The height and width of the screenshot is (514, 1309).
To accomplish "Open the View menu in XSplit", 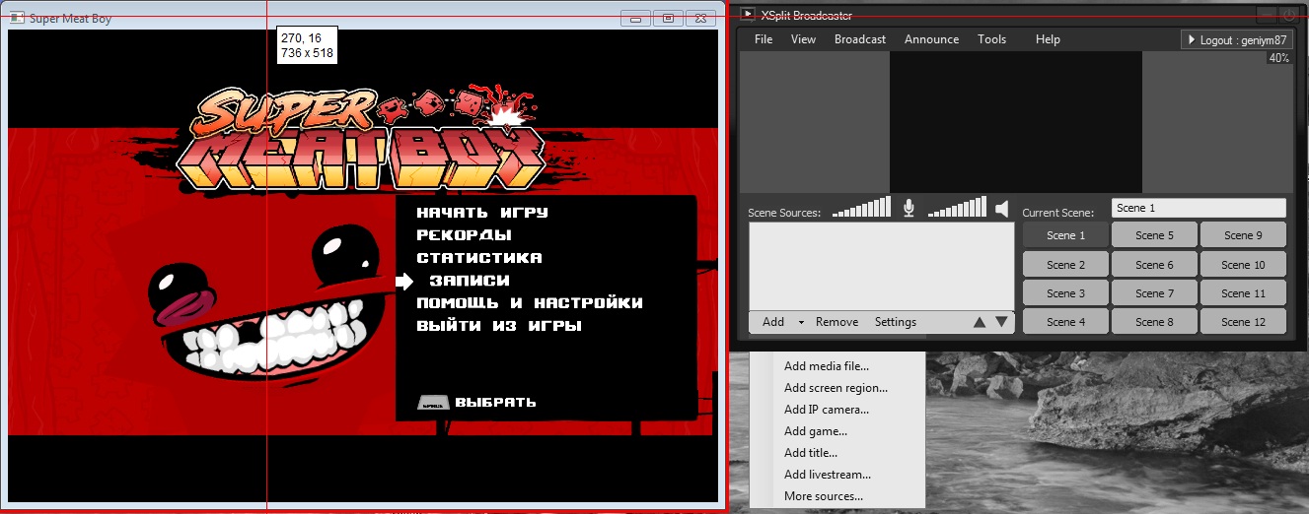I will pyautogui.click(x=803, y=39).
